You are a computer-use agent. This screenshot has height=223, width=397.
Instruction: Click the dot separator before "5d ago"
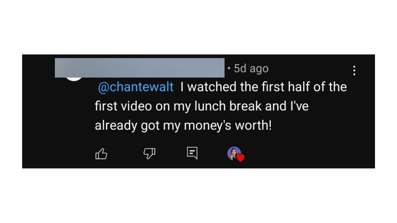(x=229, y=68)
